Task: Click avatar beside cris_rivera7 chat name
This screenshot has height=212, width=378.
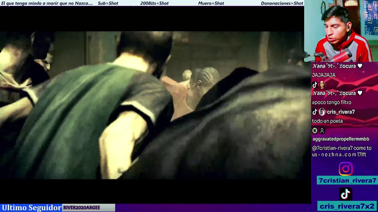Action: (322, 112)
